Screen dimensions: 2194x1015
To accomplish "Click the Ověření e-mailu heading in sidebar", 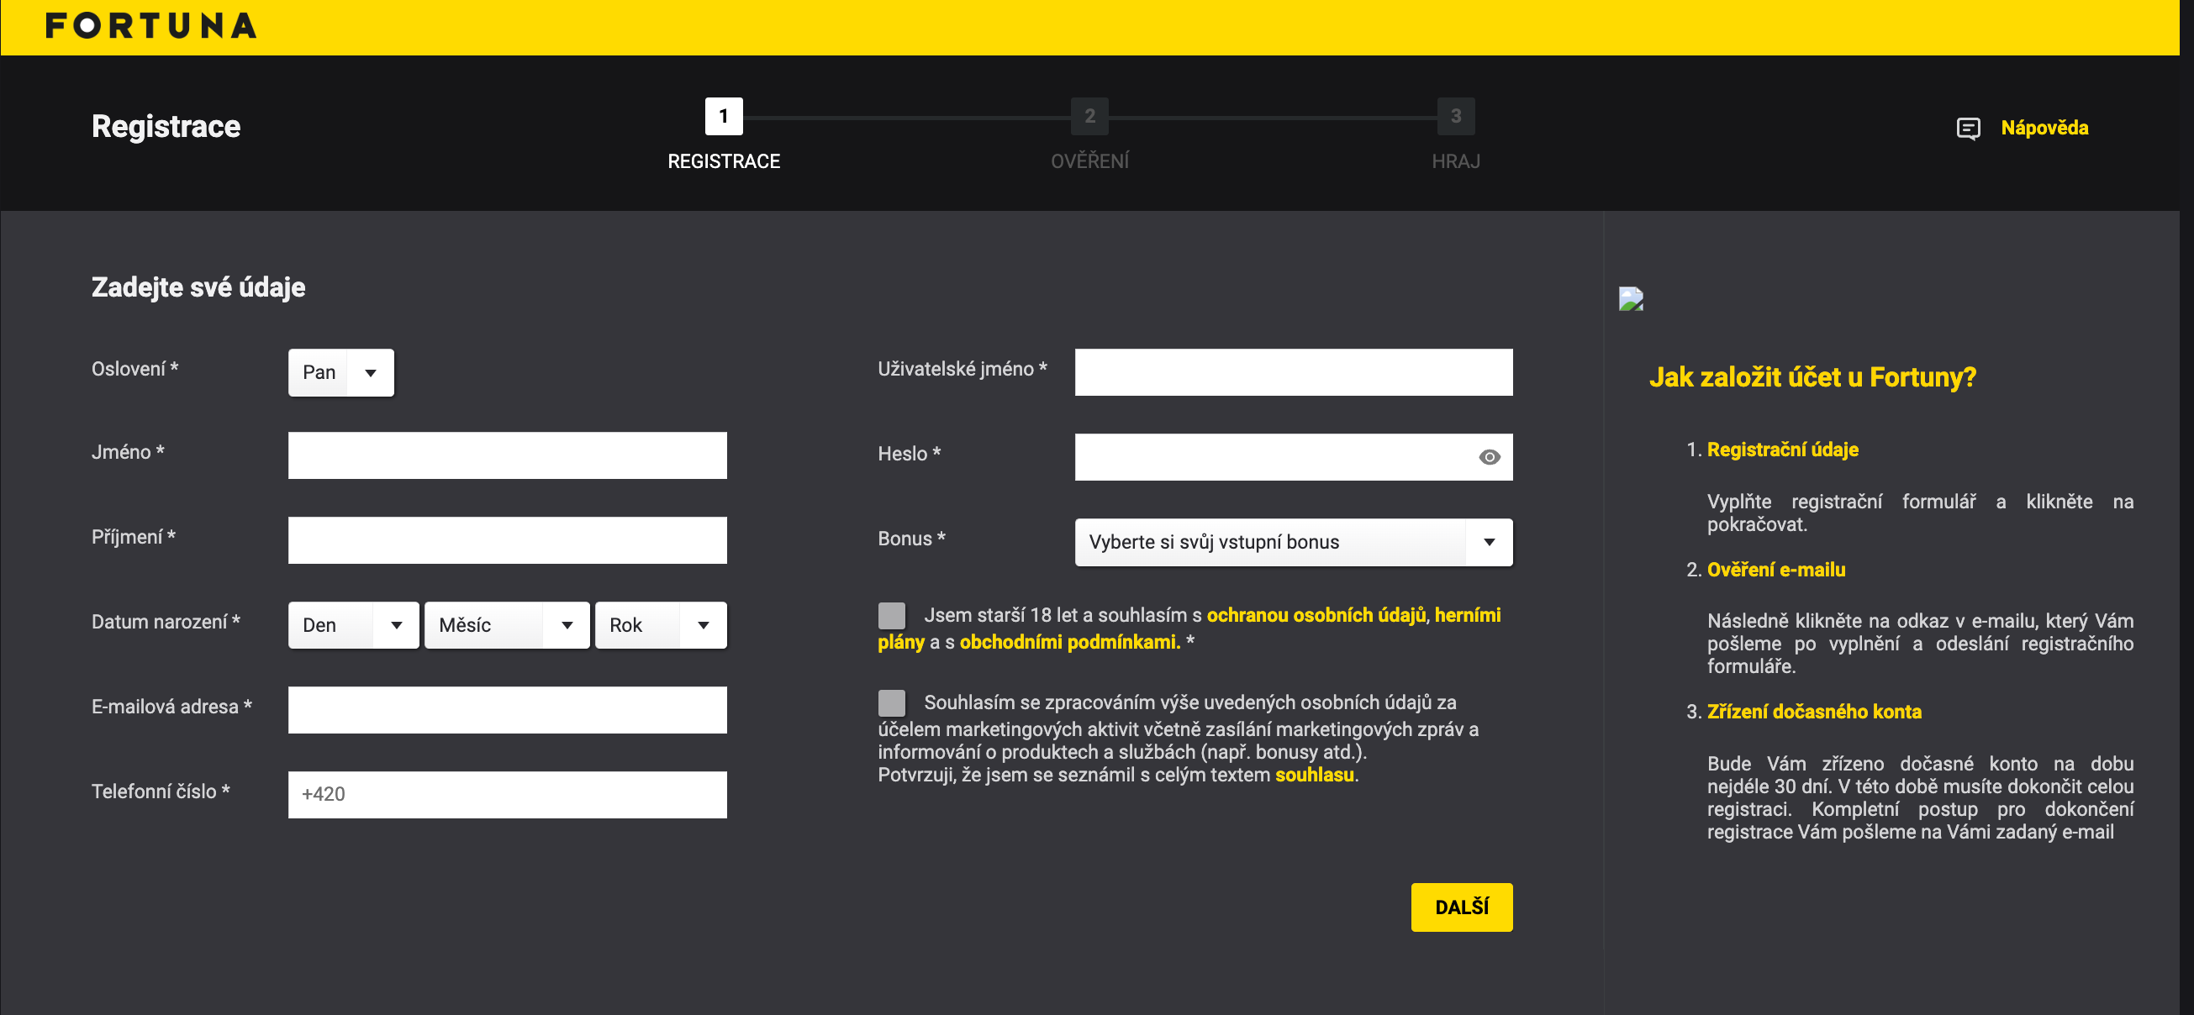I will pyautogui.click(x=1776, y=570).
